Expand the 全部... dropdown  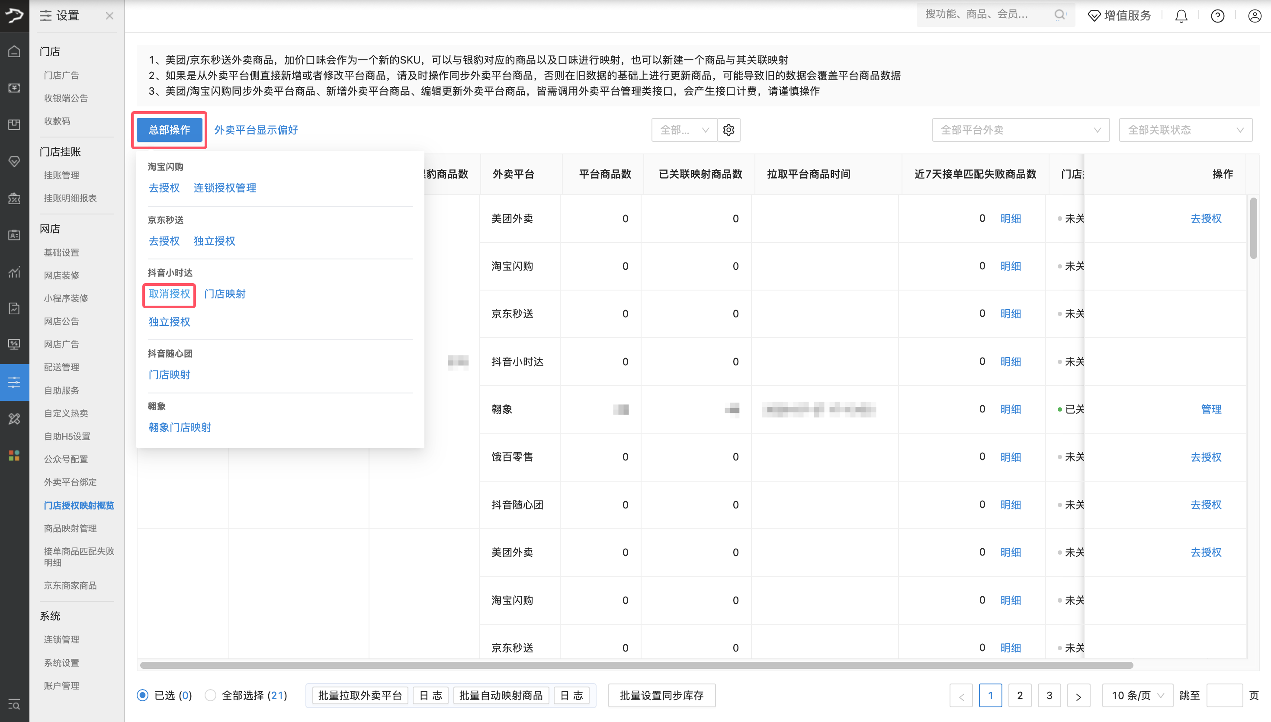pyautogui.click(x=684, y=130)
